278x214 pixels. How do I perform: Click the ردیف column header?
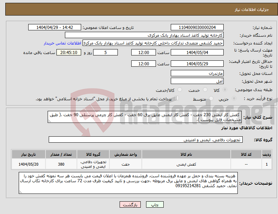coord(267,154)
